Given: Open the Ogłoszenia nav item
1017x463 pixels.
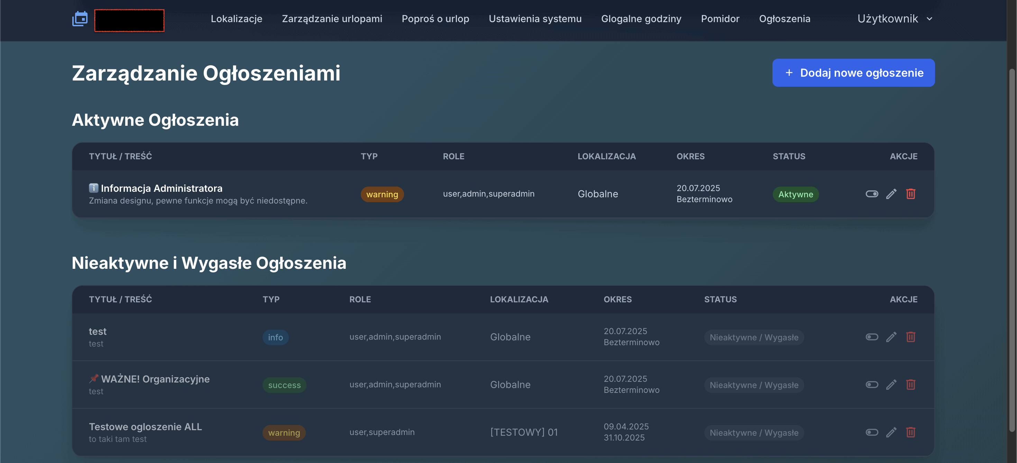Looking at the screenshot, I should [785, 19].
